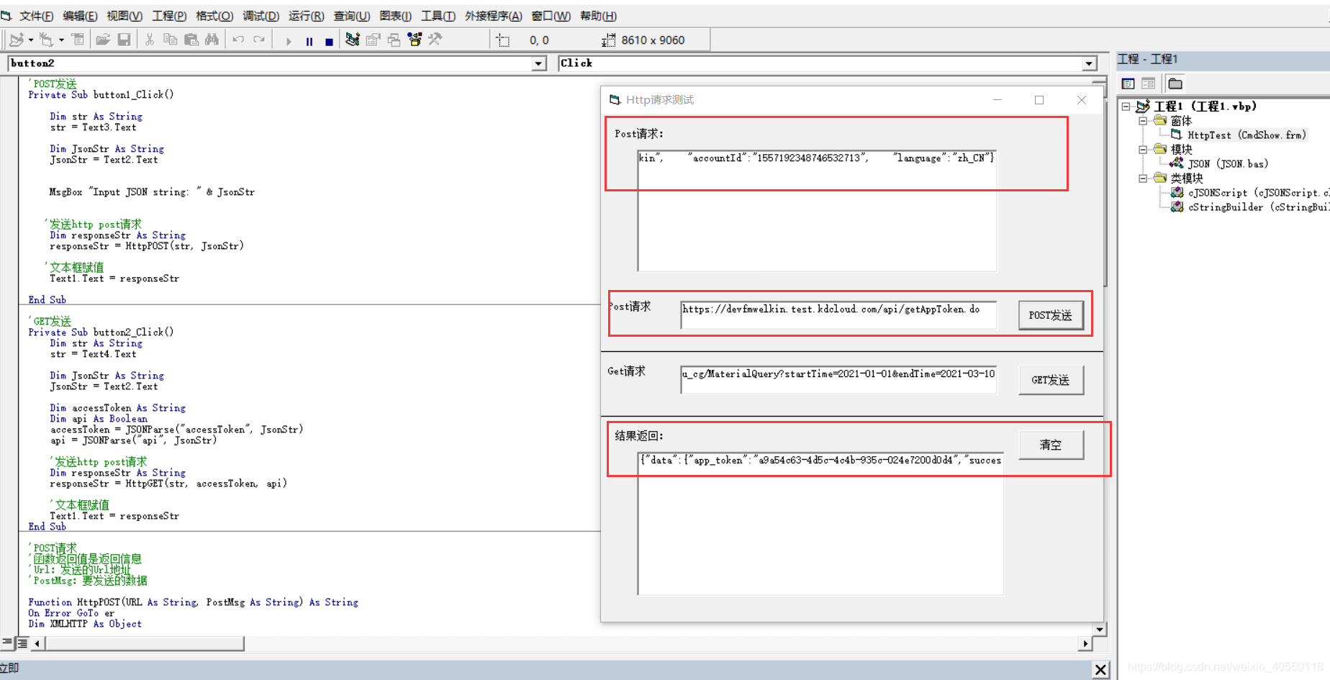The width and height of the screenshot is (1330, 680).
Task: Click the Copy toolbar icon
Action: coord(171,40)
